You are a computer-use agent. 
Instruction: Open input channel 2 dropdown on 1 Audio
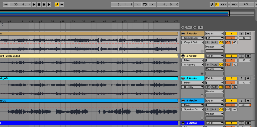tap(215, 38)
